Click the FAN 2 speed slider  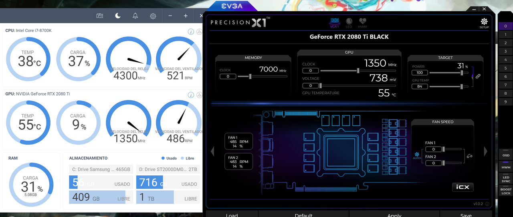coord(452,163)
